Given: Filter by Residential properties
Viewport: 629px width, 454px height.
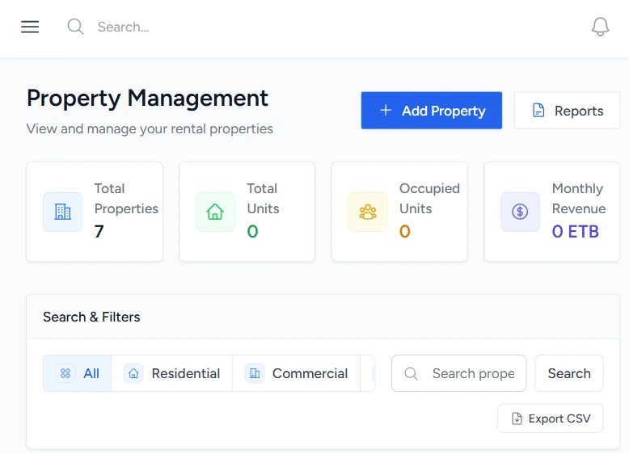Looking at the screenshot, I should tap(172, 373).
